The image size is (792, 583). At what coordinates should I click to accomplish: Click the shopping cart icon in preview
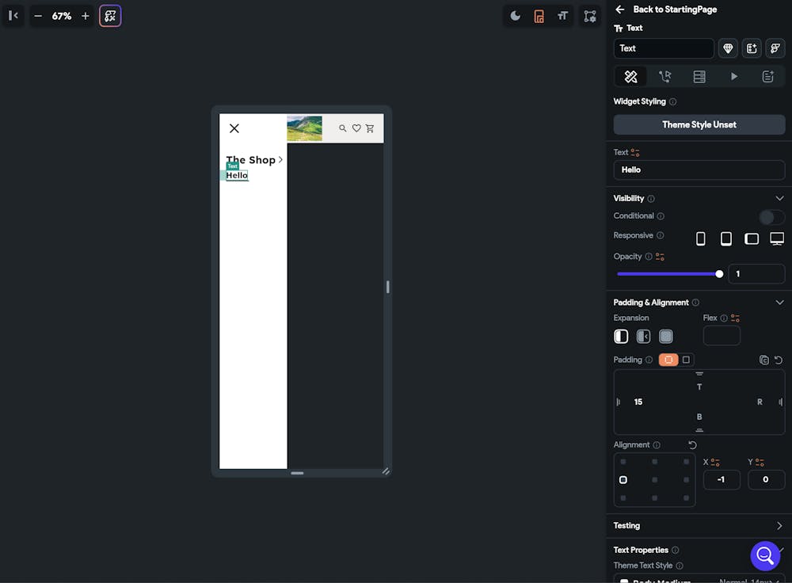point(370,128)
